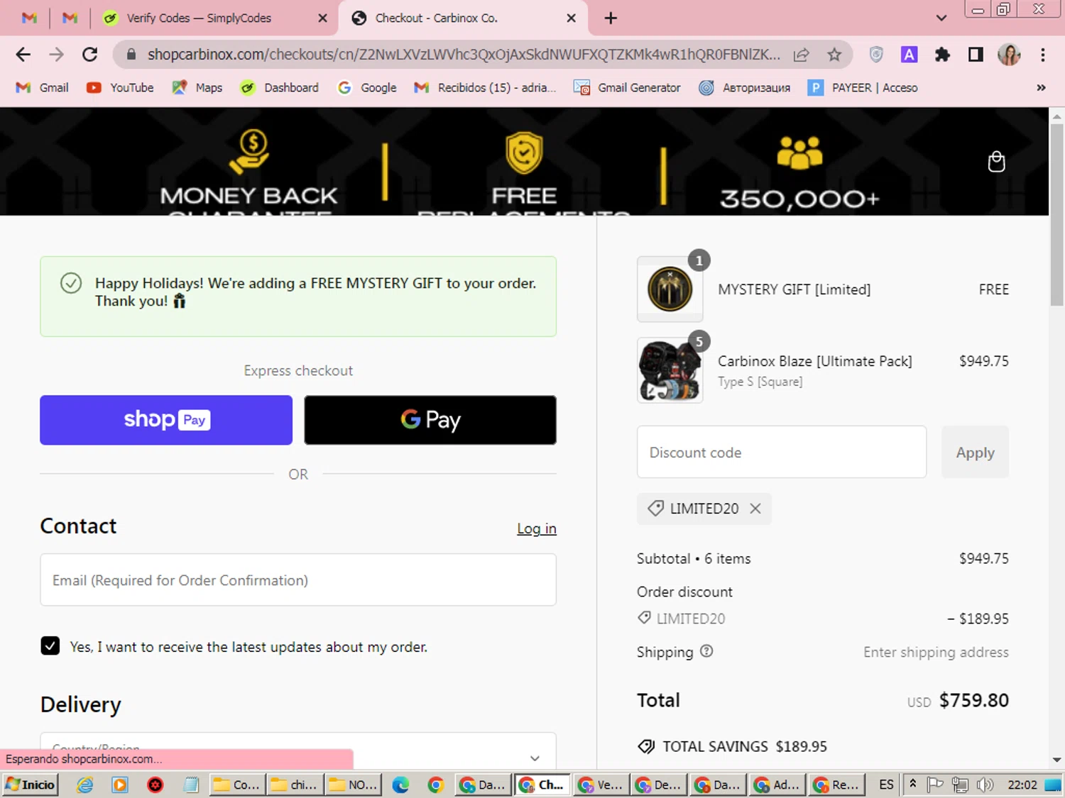
Task: Close the Checkout Carbinox tab
Action: pos(571,18)
